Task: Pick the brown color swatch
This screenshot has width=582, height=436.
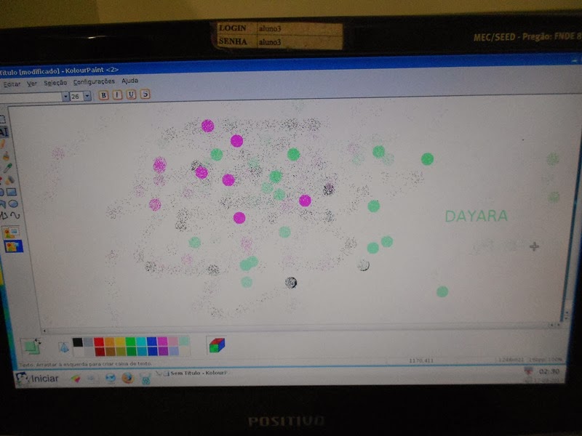Action: (x=110, y=351)
